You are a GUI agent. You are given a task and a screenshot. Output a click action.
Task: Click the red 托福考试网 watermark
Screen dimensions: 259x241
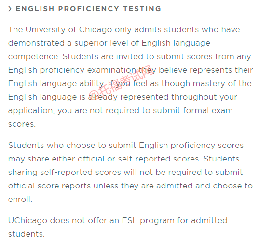pyautogui.click(x=122, y=82)
